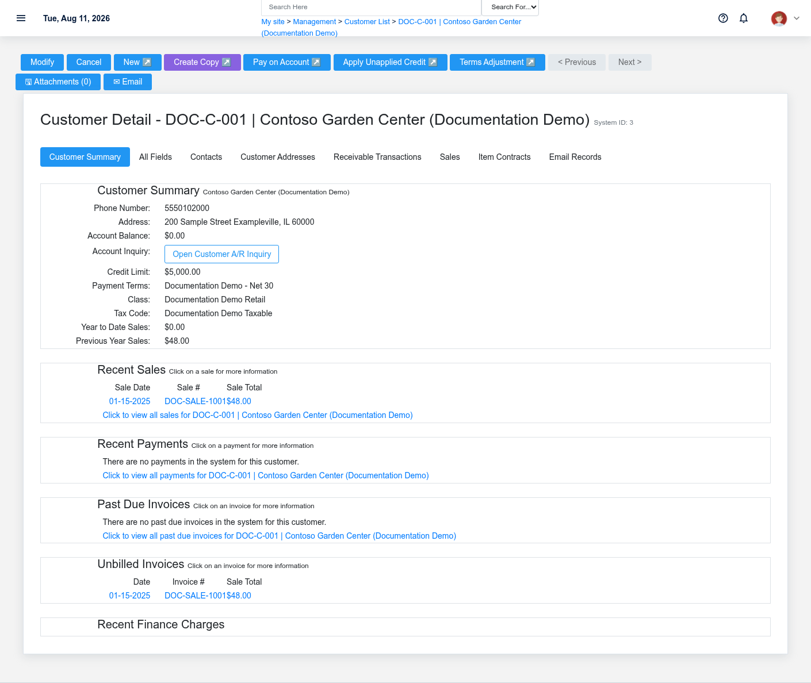Open the Receivable Transactions tab
Screen dimensions: 811x683
point(377,157)
